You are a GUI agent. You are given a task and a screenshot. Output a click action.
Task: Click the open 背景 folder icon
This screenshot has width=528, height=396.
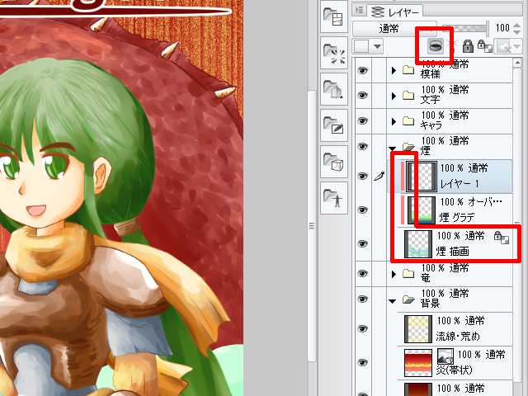[x=408, y=299]
